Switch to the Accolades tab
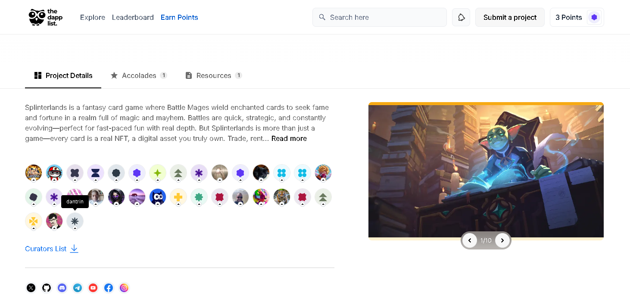Viewport: 630px width, 296px height. [x=139, y=75]
